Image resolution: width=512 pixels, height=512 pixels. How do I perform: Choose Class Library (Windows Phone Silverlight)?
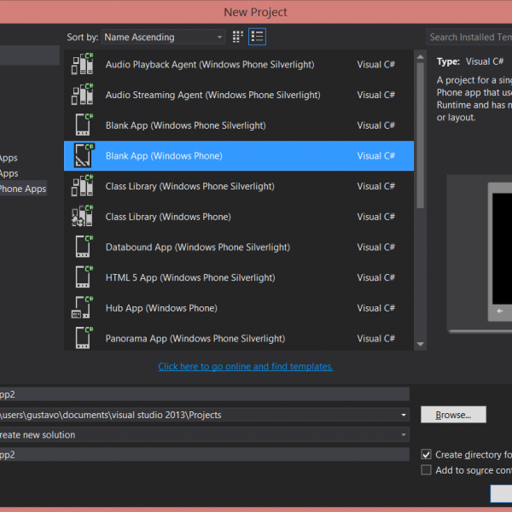(x=189, y=186)
